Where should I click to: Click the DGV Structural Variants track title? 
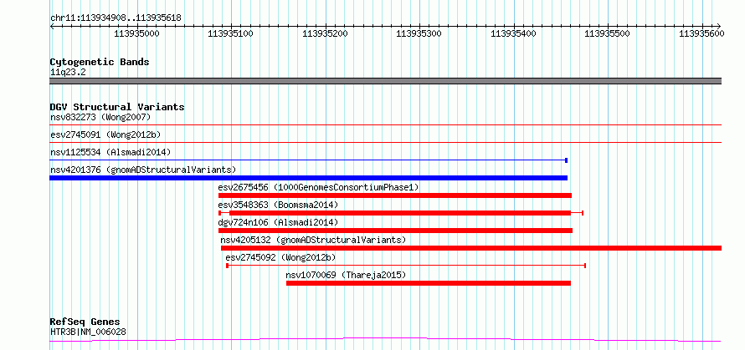point(117,107)
